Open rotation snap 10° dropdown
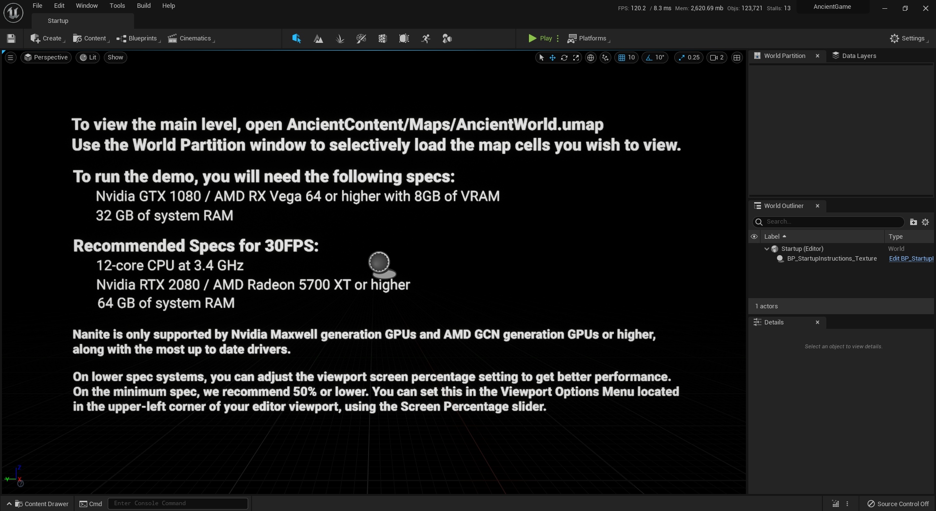This screenshot has width=936, height=511. click(660, 57)
